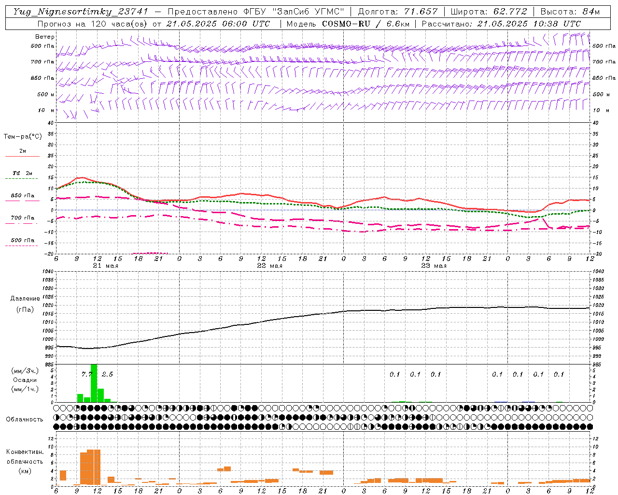
Task: Click the tallest green precipitation bar
Action: point(94,383)
